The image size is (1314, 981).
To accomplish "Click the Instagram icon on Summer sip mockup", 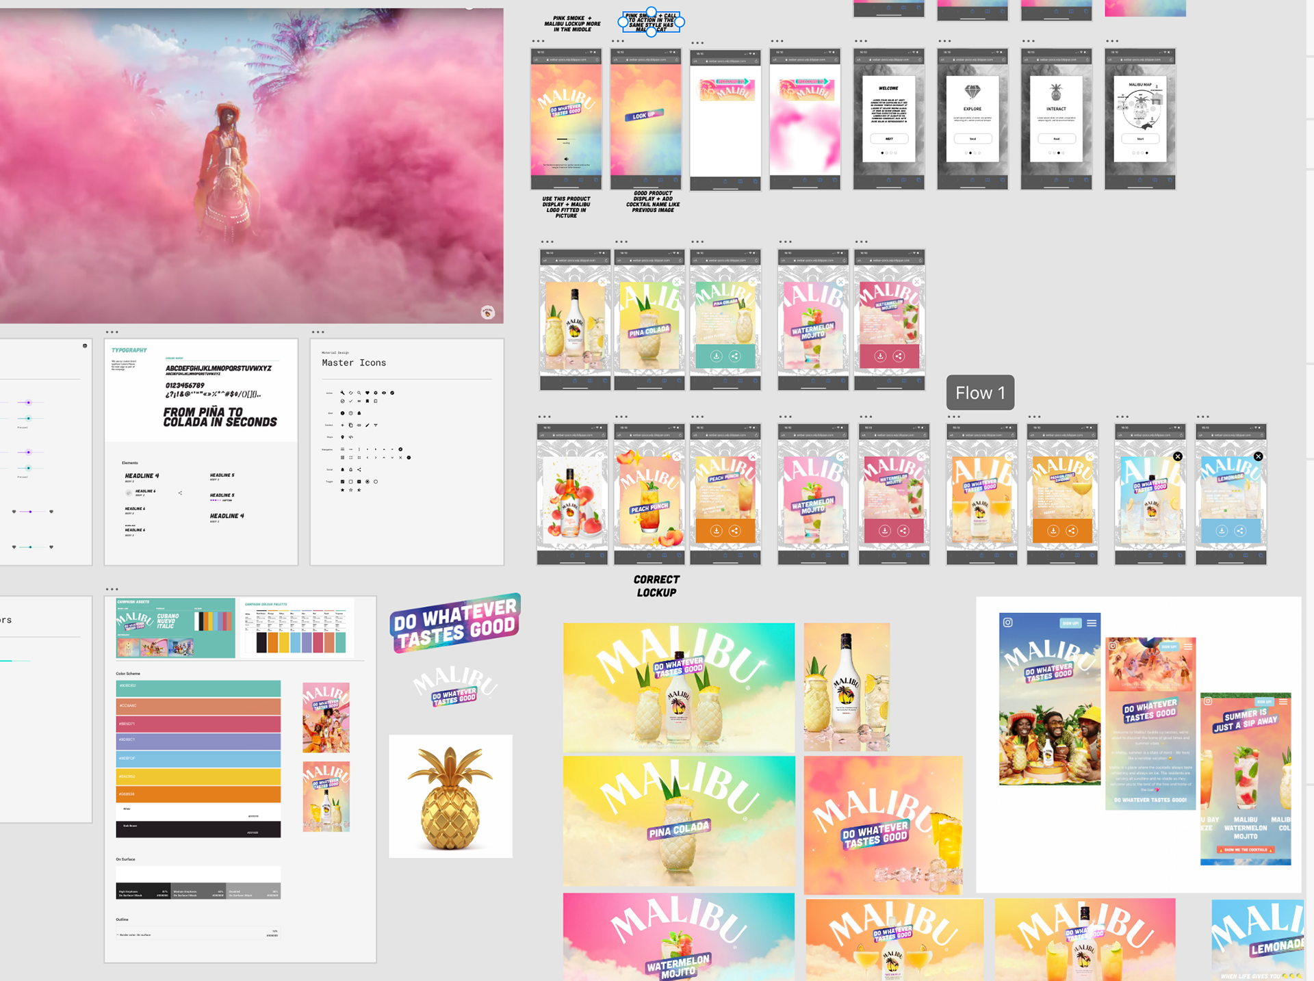I will 1208,701.
